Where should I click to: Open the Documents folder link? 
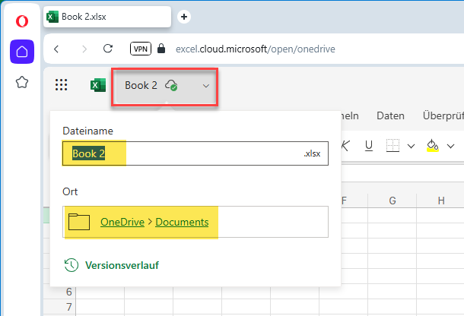(182, 222)
